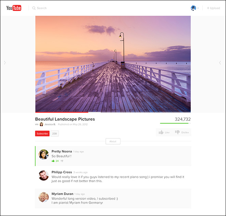Dislike the video with thumbs down
Image resolution: width=226 pixels, height=216 pixels.
coord(181,132)
